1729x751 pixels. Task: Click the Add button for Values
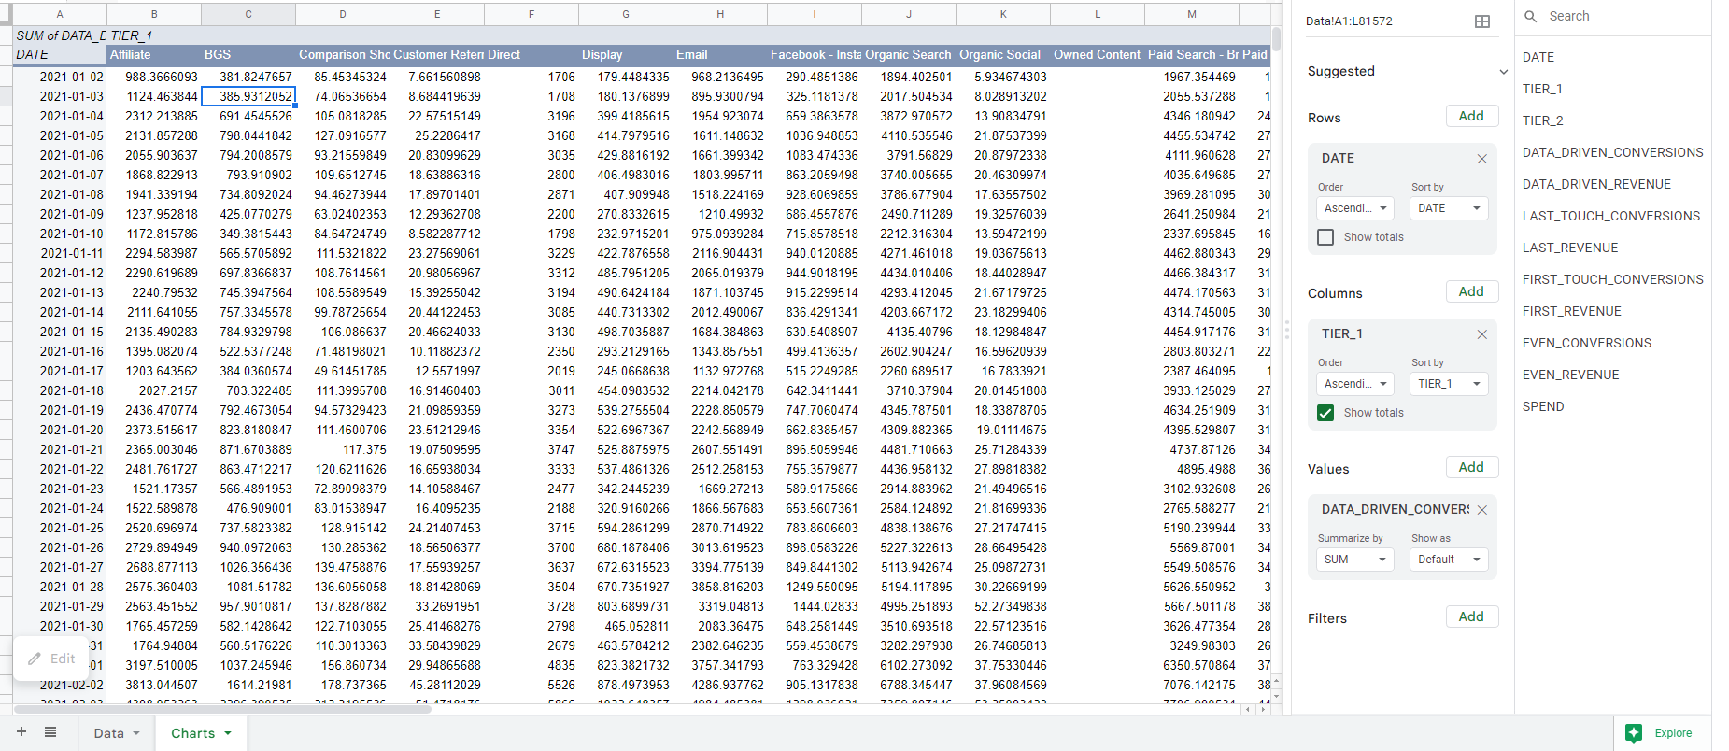pos(1471,467)
